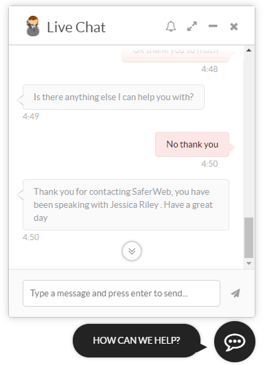Click the scrollbar down arrow
The height and width of the screenshot is (365, 265).
coord(249,263)
